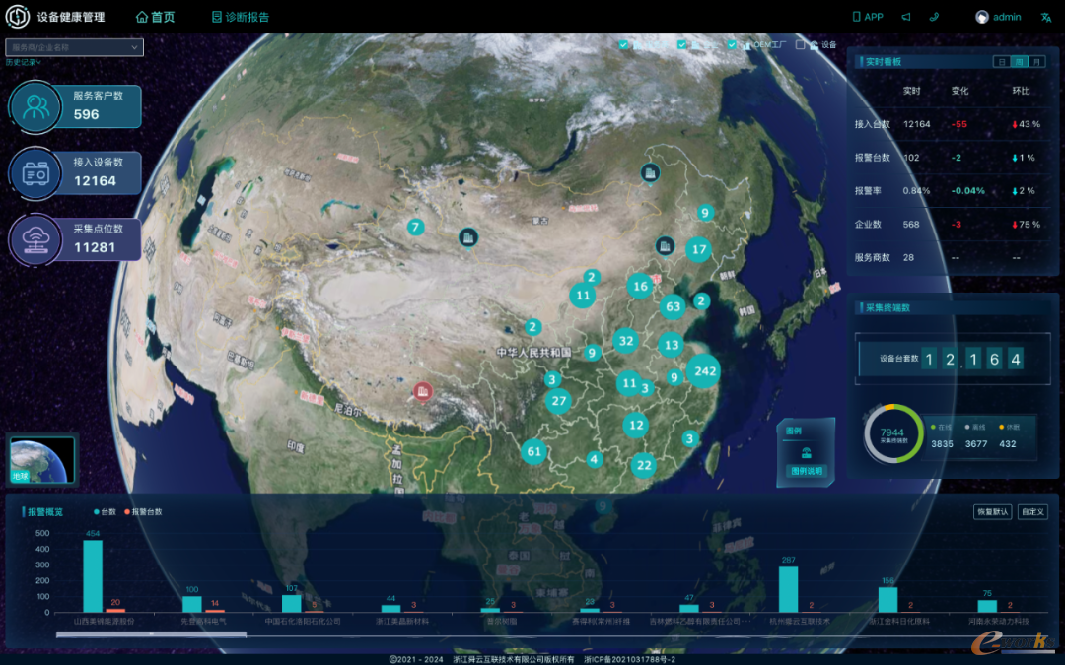Uncheck the checkbox just left of OEM工厂's
This screenshot has width=1065, height=665.
681,44
